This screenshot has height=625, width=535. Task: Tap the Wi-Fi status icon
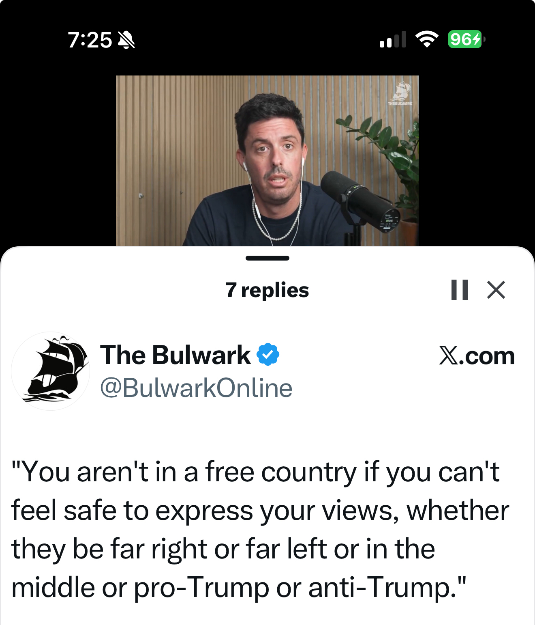click(x=427, y=39)
